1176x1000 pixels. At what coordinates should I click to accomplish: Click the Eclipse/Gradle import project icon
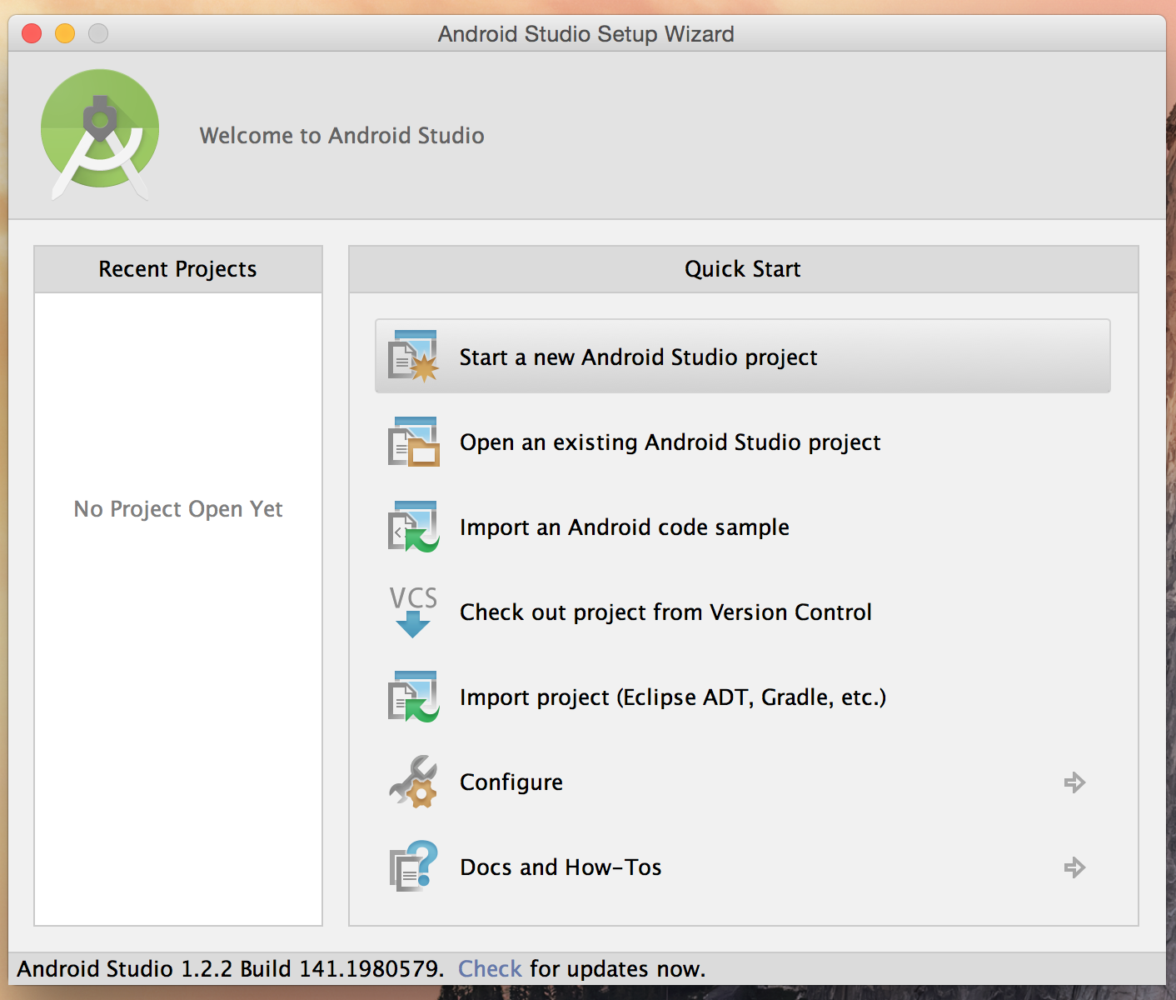413,697
